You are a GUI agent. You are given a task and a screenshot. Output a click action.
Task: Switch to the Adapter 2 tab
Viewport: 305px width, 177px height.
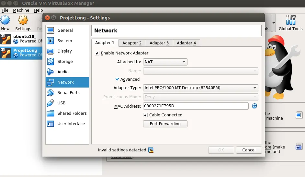click(x=132, y=43)
